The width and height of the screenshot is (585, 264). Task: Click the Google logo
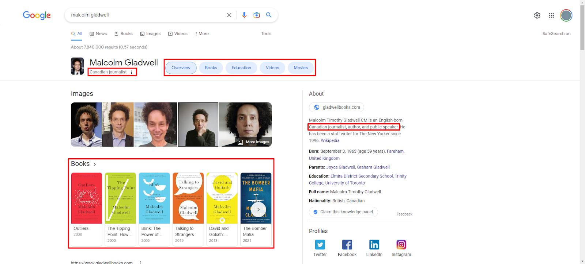[x=37, y=15]
